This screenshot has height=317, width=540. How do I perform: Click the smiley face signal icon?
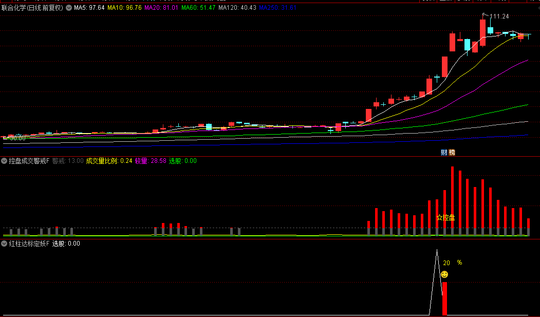[x=444, y=274]
